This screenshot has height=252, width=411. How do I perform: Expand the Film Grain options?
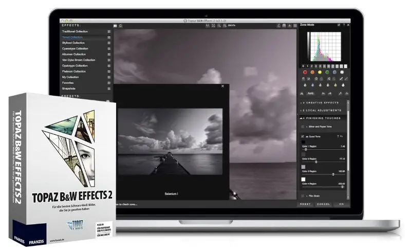307,196
